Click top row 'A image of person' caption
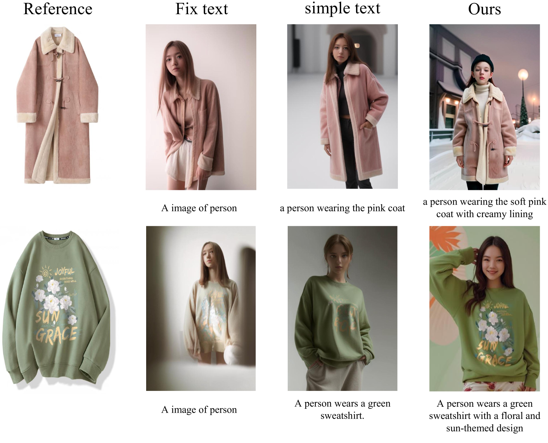Viewport: 548px width, 443px height. (199, 208)
